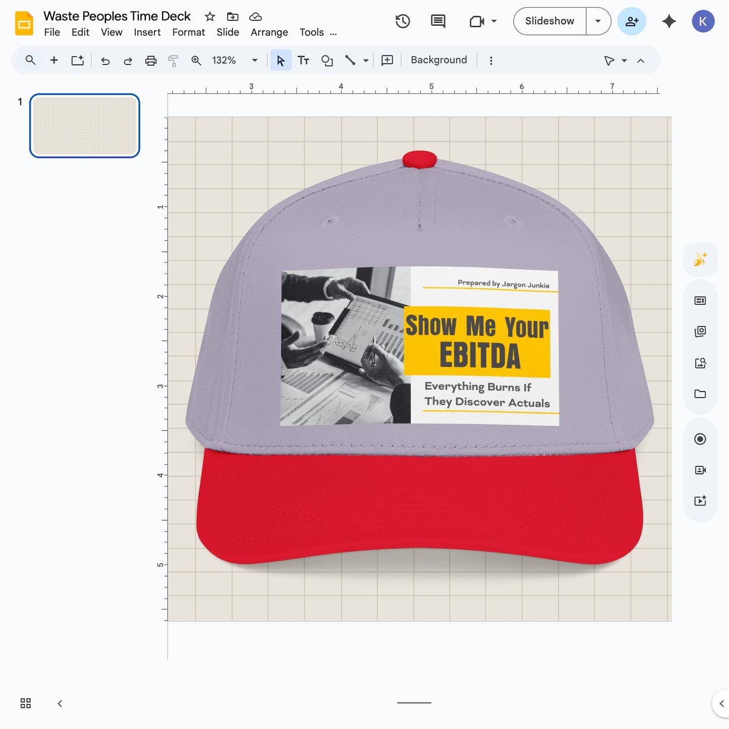Select slide 1 thumbnail in filmstrip
This screenshot has height=729, width=729.
tap(85, 126)
